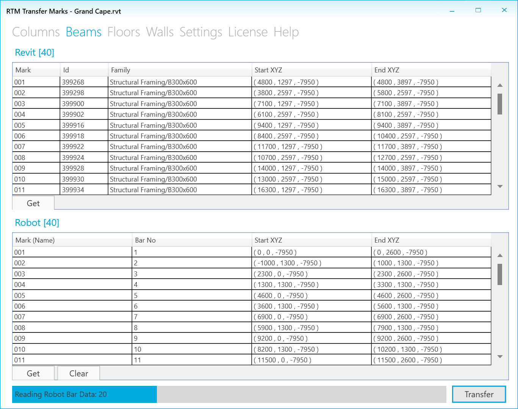Click the Revit table scroll down arrow

click(500, 186)
